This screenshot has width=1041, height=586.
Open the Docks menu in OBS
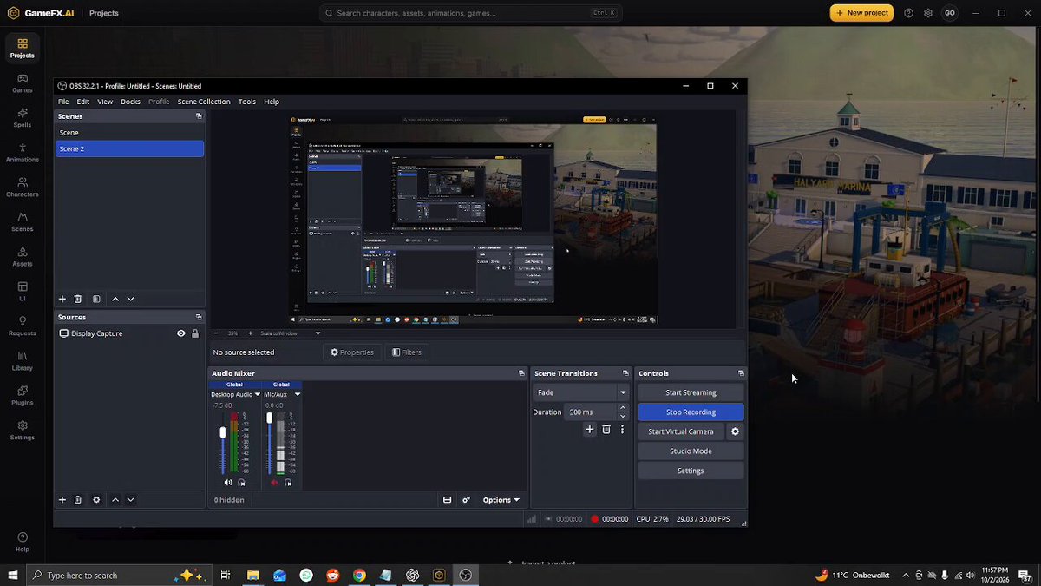click(x=130, y=102)
